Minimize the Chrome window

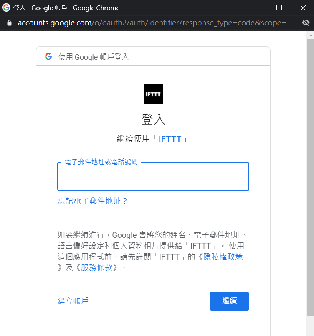point(256,8)
